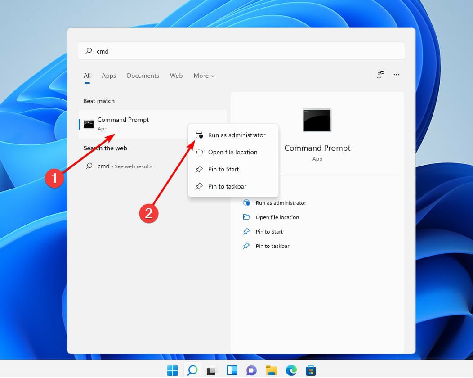Click pin icon beside preview Pin to taskbar
Image resolution: width=473 pixels, height=378 pixels.
click(246, 246)
